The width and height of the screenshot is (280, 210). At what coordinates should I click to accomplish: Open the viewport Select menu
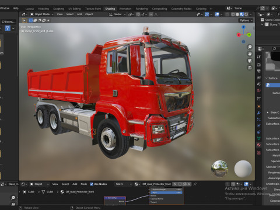(70, 14)
